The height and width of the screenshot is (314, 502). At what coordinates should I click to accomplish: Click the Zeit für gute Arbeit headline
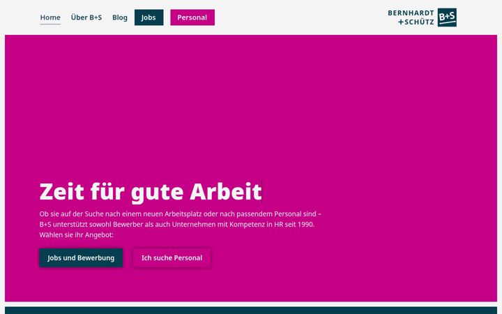click(151, 192)
